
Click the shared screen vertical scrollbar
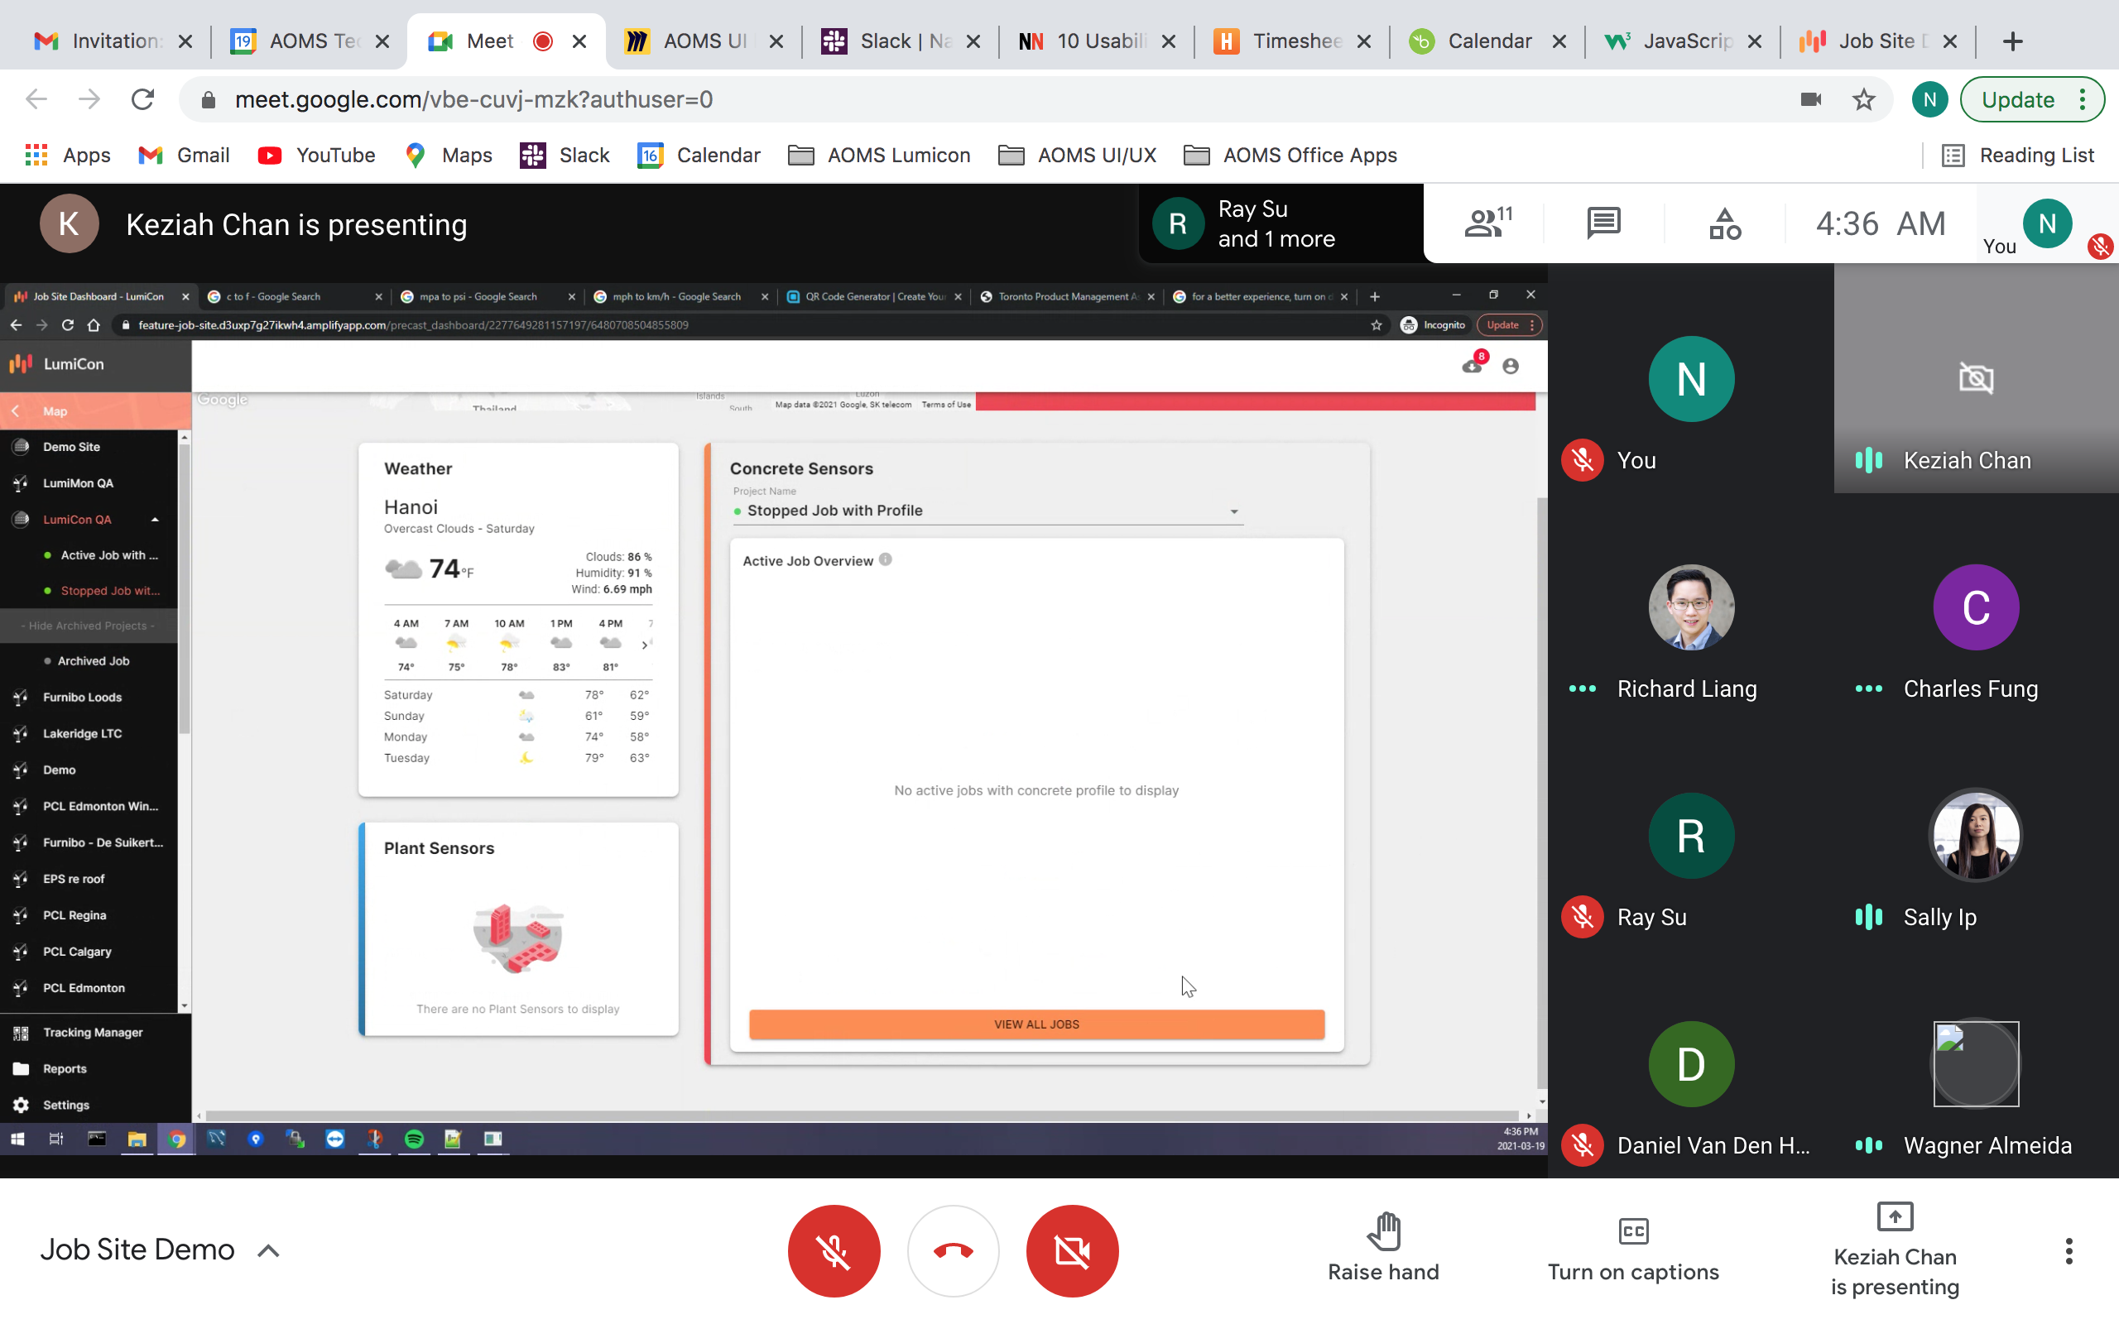[1541, 793]
